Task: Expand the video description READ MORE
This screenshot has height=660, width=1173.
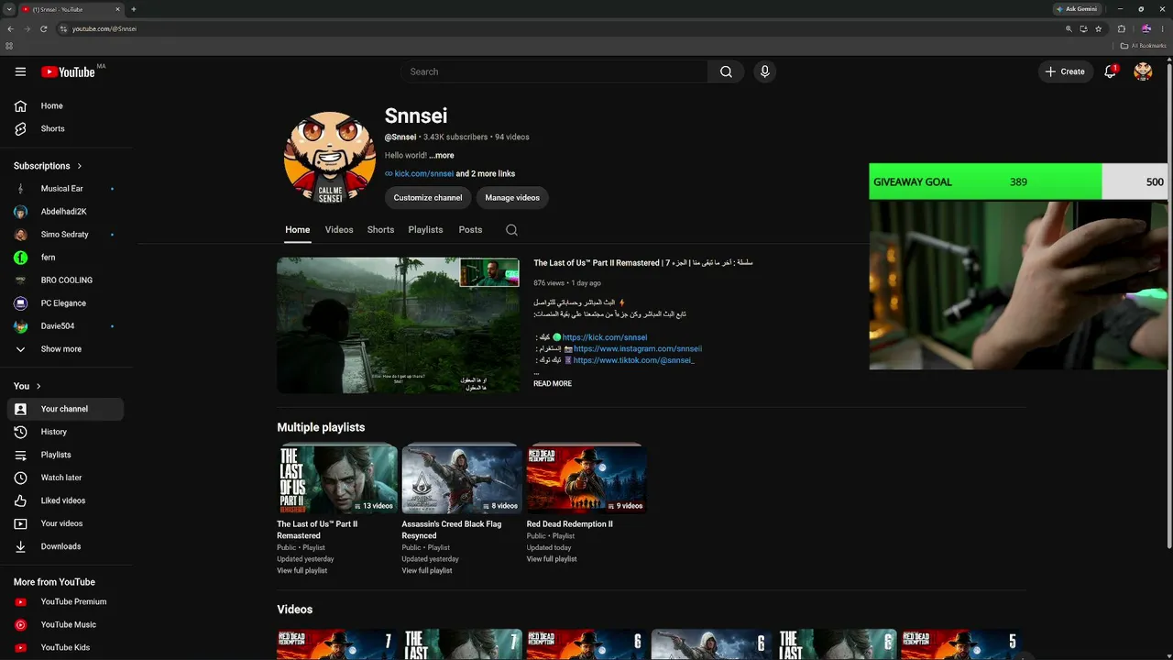Action: pos(553,384)
